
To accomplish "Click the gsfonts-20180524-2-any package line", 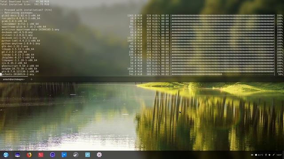I will coord(18,74).
